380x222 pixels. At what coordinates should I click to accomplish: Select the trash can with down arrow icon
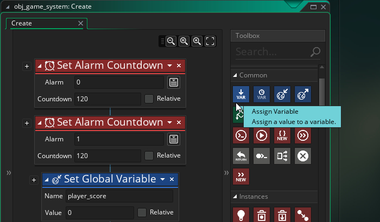coord(282,215)
